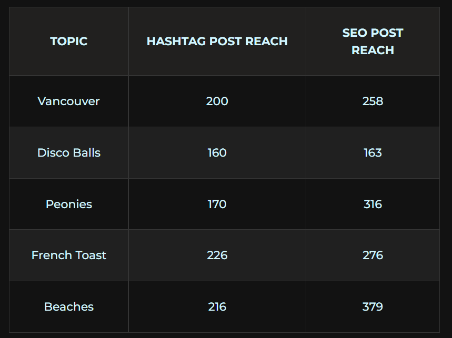The image size is (452, 338).
Task: Click the word HASHTAG in the header
Action: coord(176,42)
